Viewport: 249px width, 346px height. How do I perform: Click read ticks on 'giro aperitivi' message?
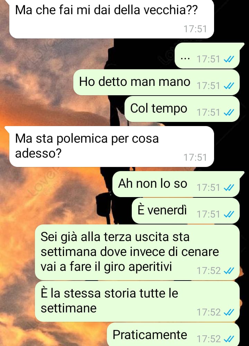click(x=229, y=271)
